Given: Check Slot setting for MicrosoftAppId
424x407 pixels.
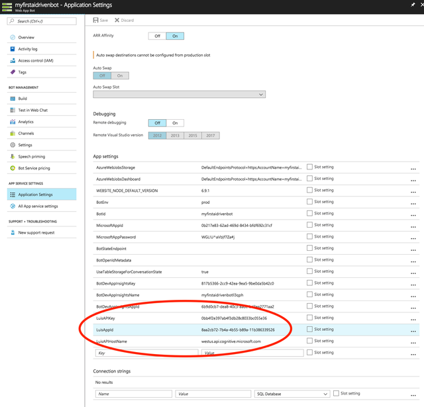Looking at the screenshot, I should (309, 225).
